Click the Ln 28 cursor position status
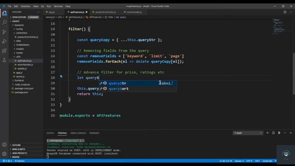 pyautogui.click(x=225, y=161)
